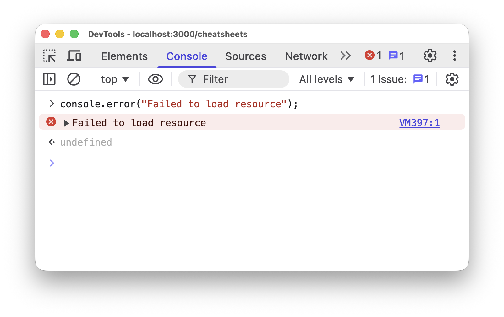504x317 pixels.
Task: Open the Sources tab
Action: pyautogui.click(x=246, y=56)
